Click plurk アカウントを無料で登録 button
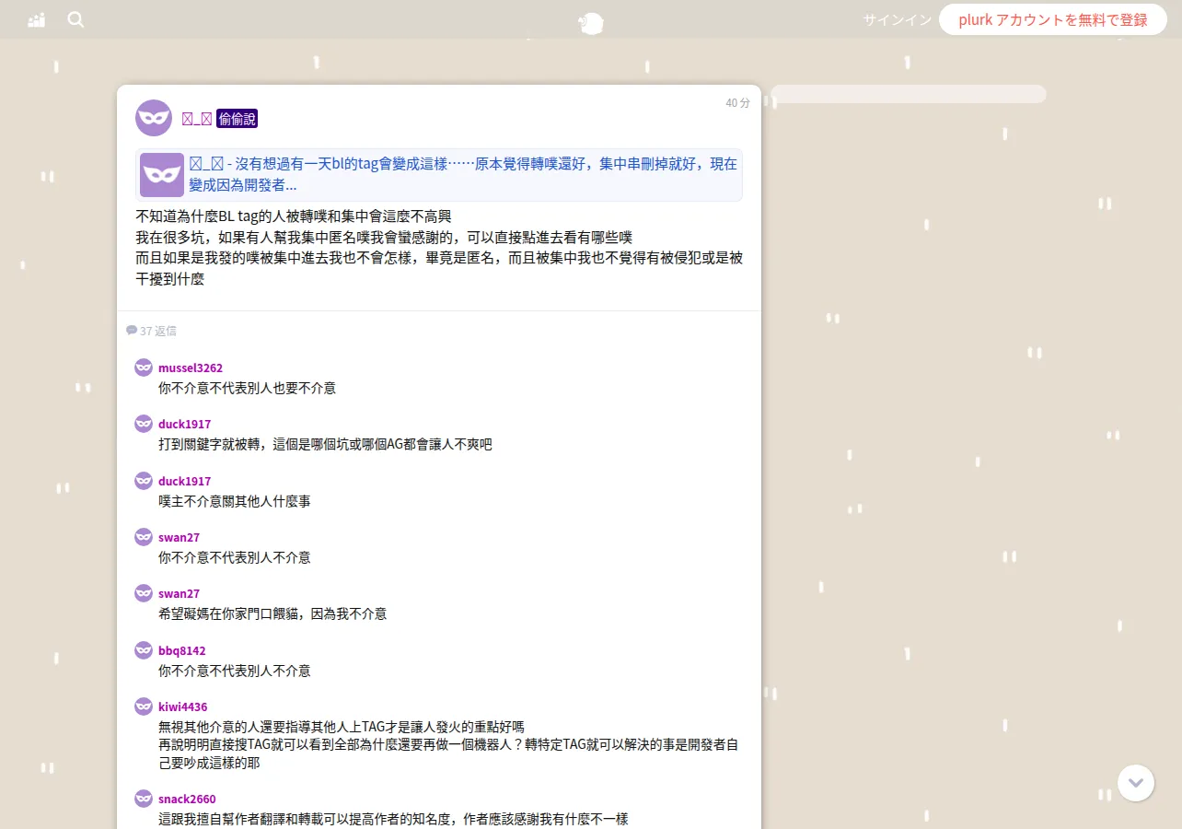1182x829 pixels. coord(1053,19)
